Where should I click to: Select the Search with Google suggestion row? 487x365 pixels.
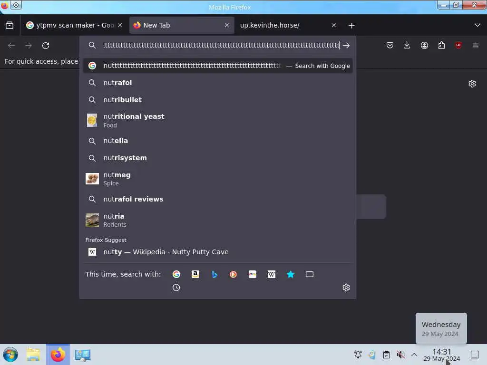tap(218, 66)
